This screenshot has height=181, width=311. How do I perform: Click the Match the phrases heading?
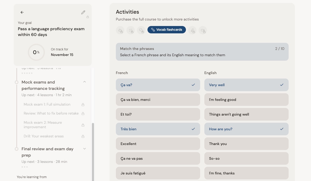point(137,49)
